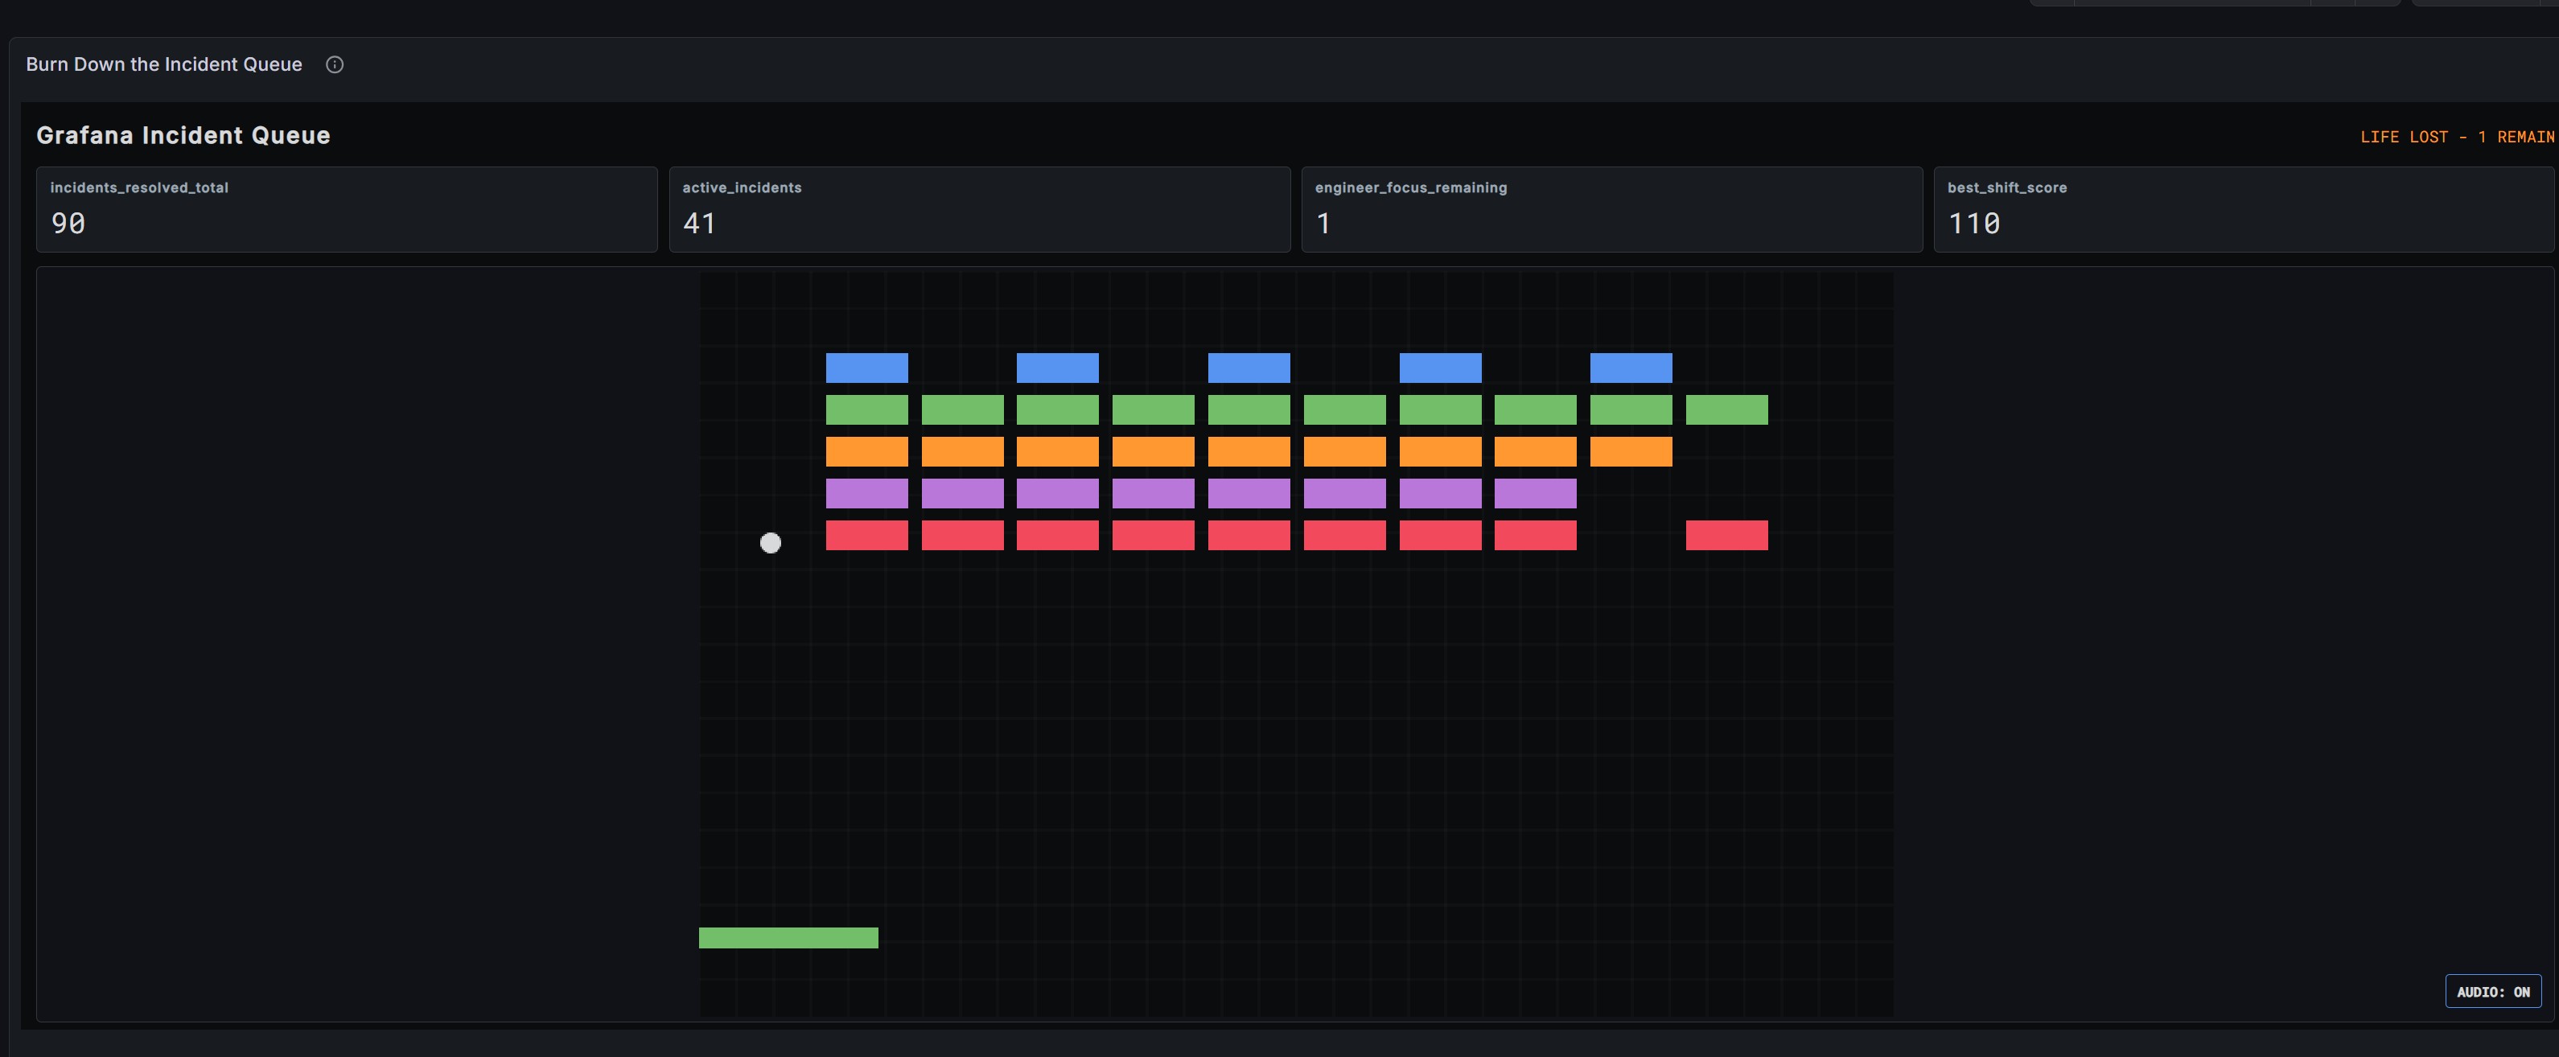The height and width of the screenshot is (1057, 2559).
Task: Click the panel info icon beside the title
Action: tap(335, 64)
